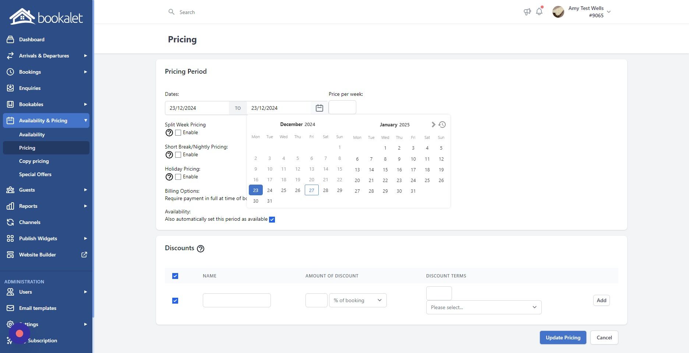Click the Guests people icon
The image size is (689, 353).
[x=10, y=190]
